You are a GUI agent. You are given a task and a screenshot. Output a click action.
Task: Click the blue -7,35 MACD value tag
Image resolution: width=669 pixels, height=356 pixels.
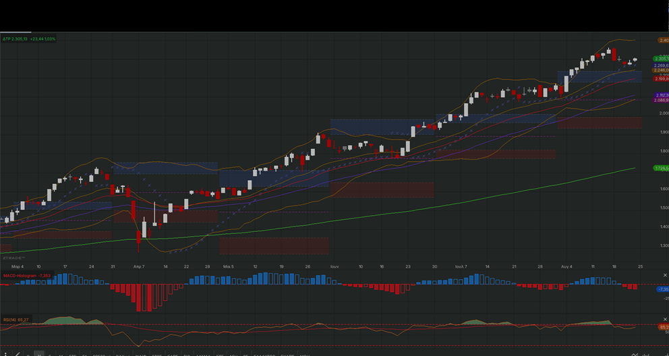(663, 289)
